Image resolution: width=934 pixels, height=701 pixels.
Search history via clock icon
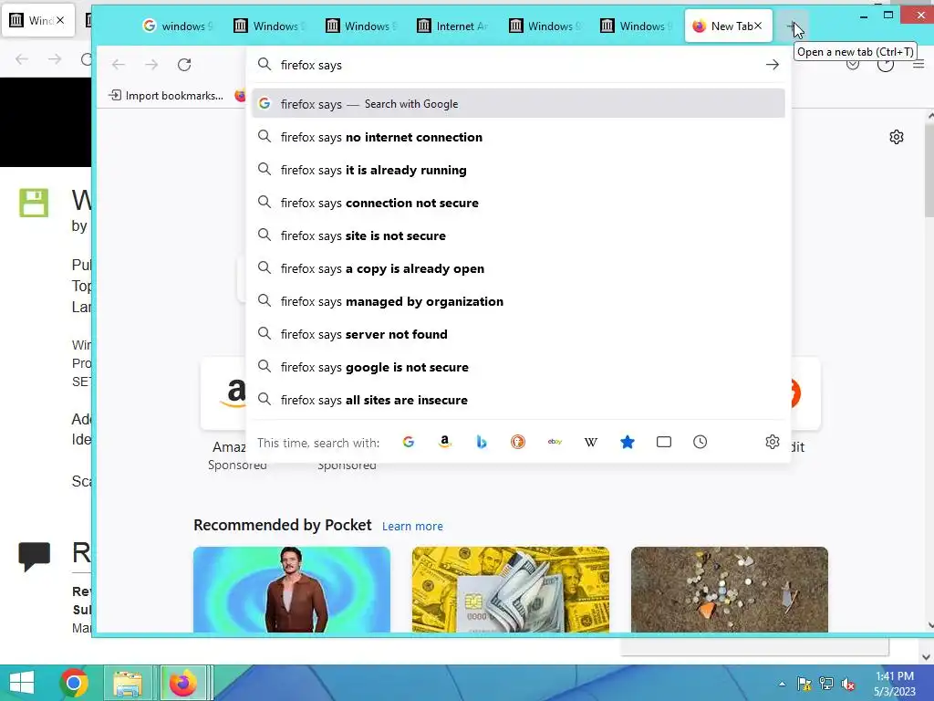(x=700, y=442)
